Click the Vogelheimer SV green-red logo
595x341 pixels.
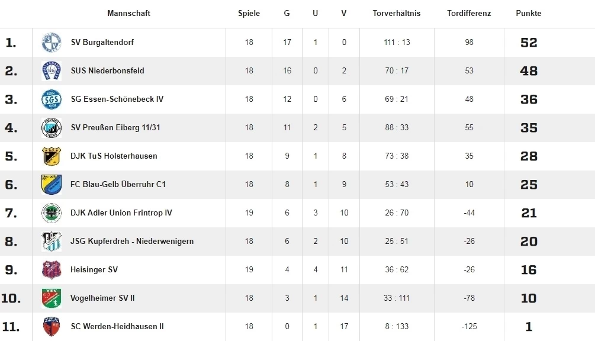point(52,298)
